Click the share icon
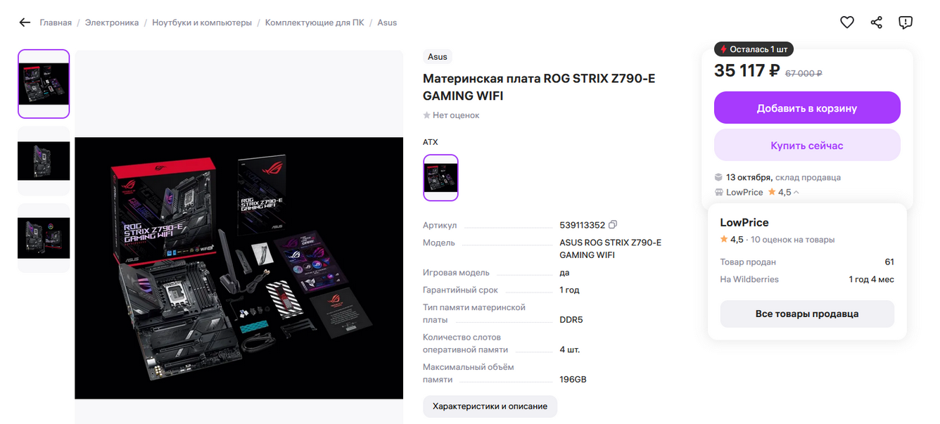940x424 pixels. [x=877, y=23]
